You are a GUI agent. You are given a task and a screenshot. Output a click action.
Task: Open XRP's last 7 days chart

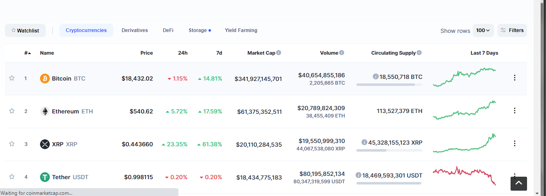pyautogui.click(x=464, y=143)
